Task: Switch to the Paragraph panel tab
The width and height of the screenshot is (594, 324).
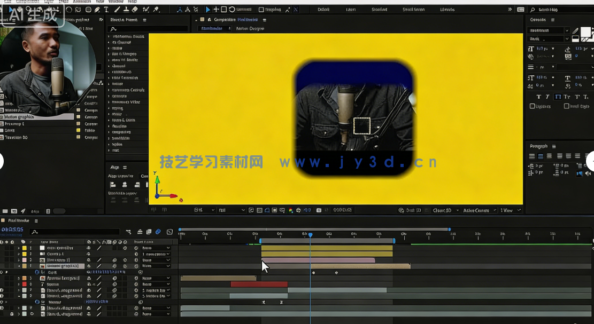Action: [x=539, y=146]
